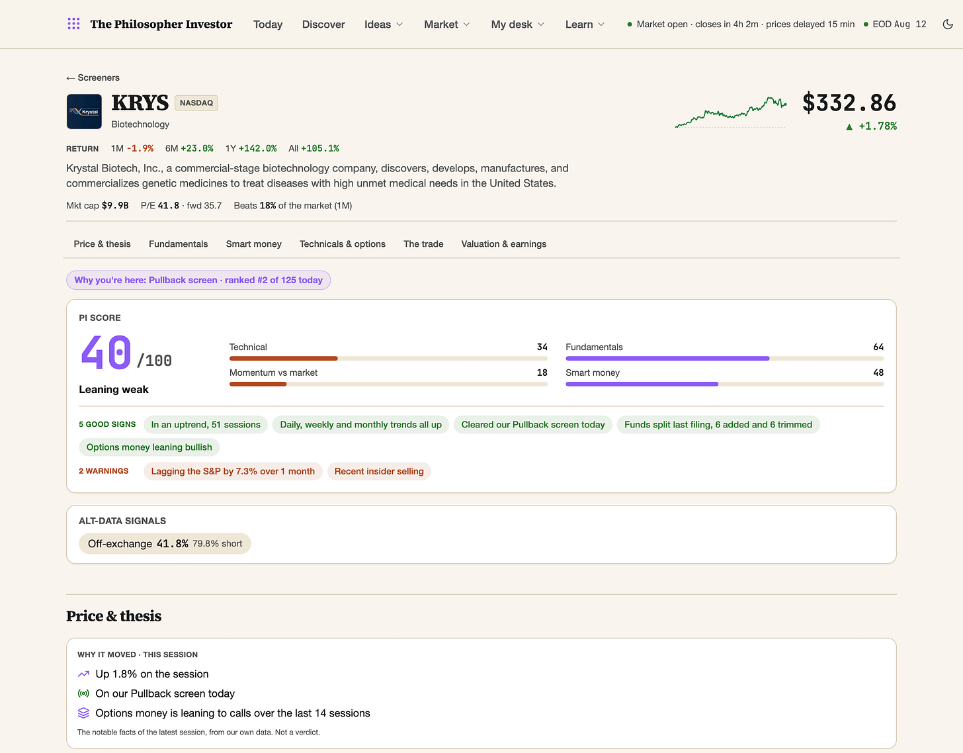
Task: Switch to the Price & thesis tab
Action: tap(103, 244)
